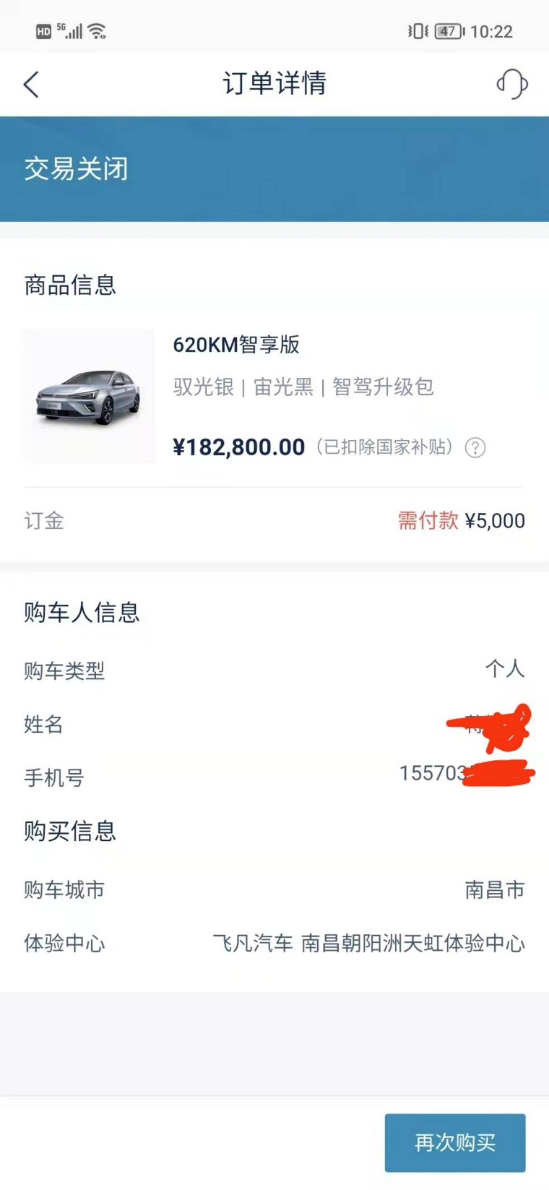
Task: Select the 南昌市 city value
Action: 495,890
